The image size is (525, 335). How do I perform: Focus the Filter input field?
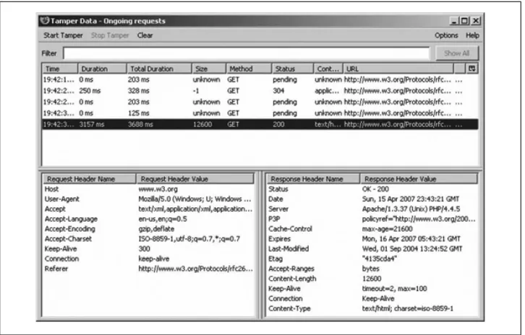click(x=247, y=53)
